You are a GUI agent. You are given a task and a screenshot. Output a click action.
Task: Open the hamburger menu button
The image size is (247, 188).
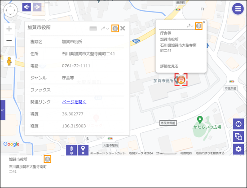coord(238,9)
